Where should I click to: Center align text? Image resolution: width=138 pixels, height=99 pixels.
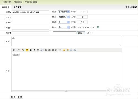49,50
